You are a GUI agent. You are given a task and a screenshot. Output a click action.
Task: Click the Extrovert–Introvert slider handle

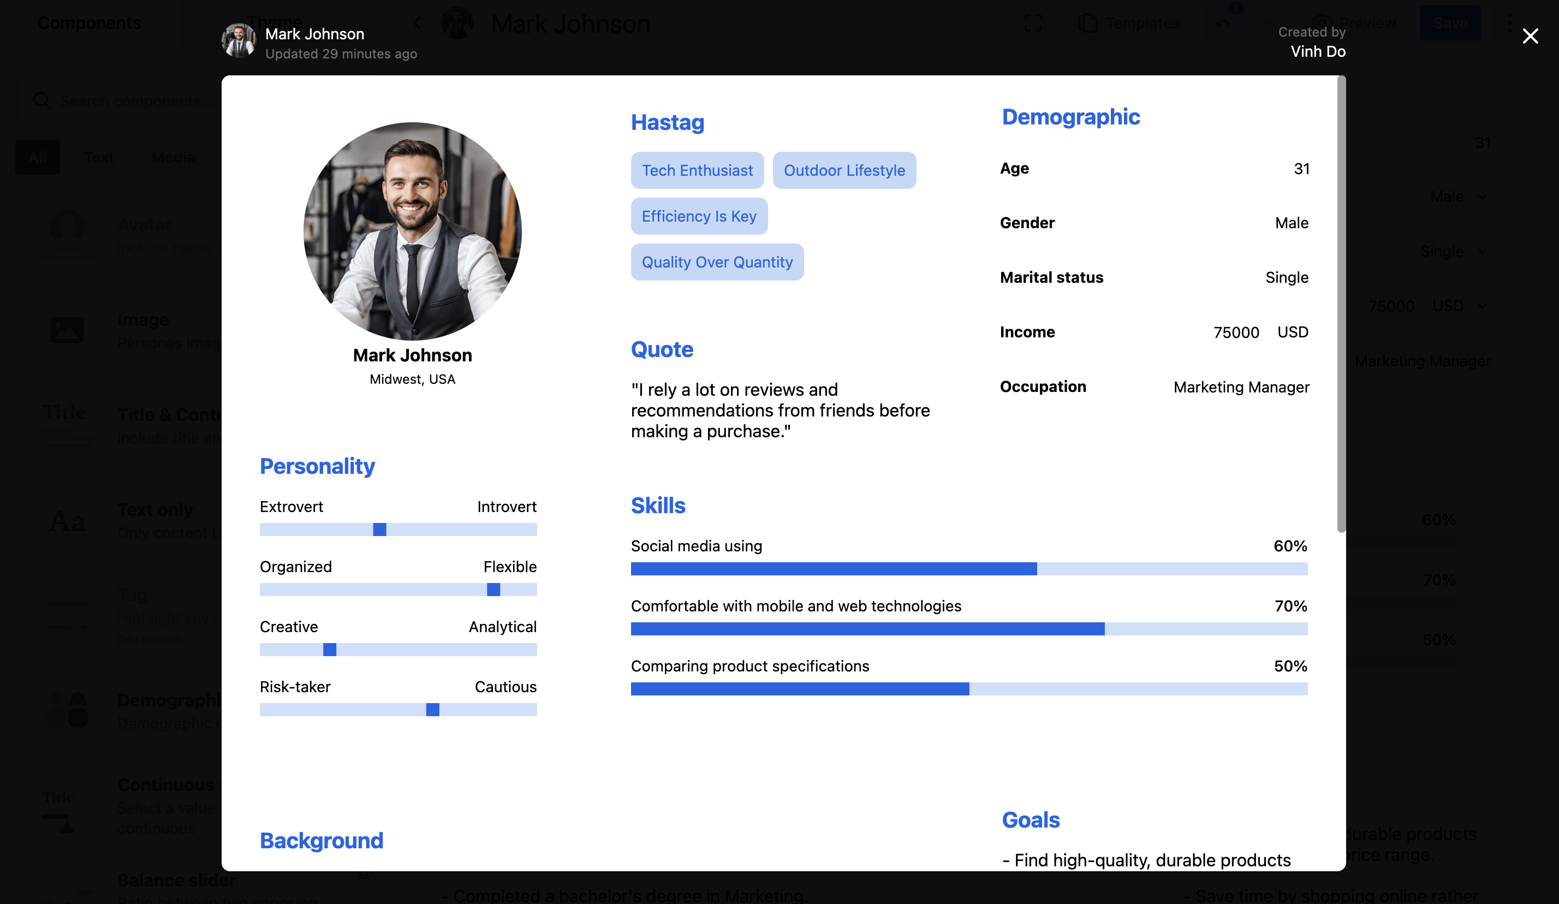coord(380,530)
